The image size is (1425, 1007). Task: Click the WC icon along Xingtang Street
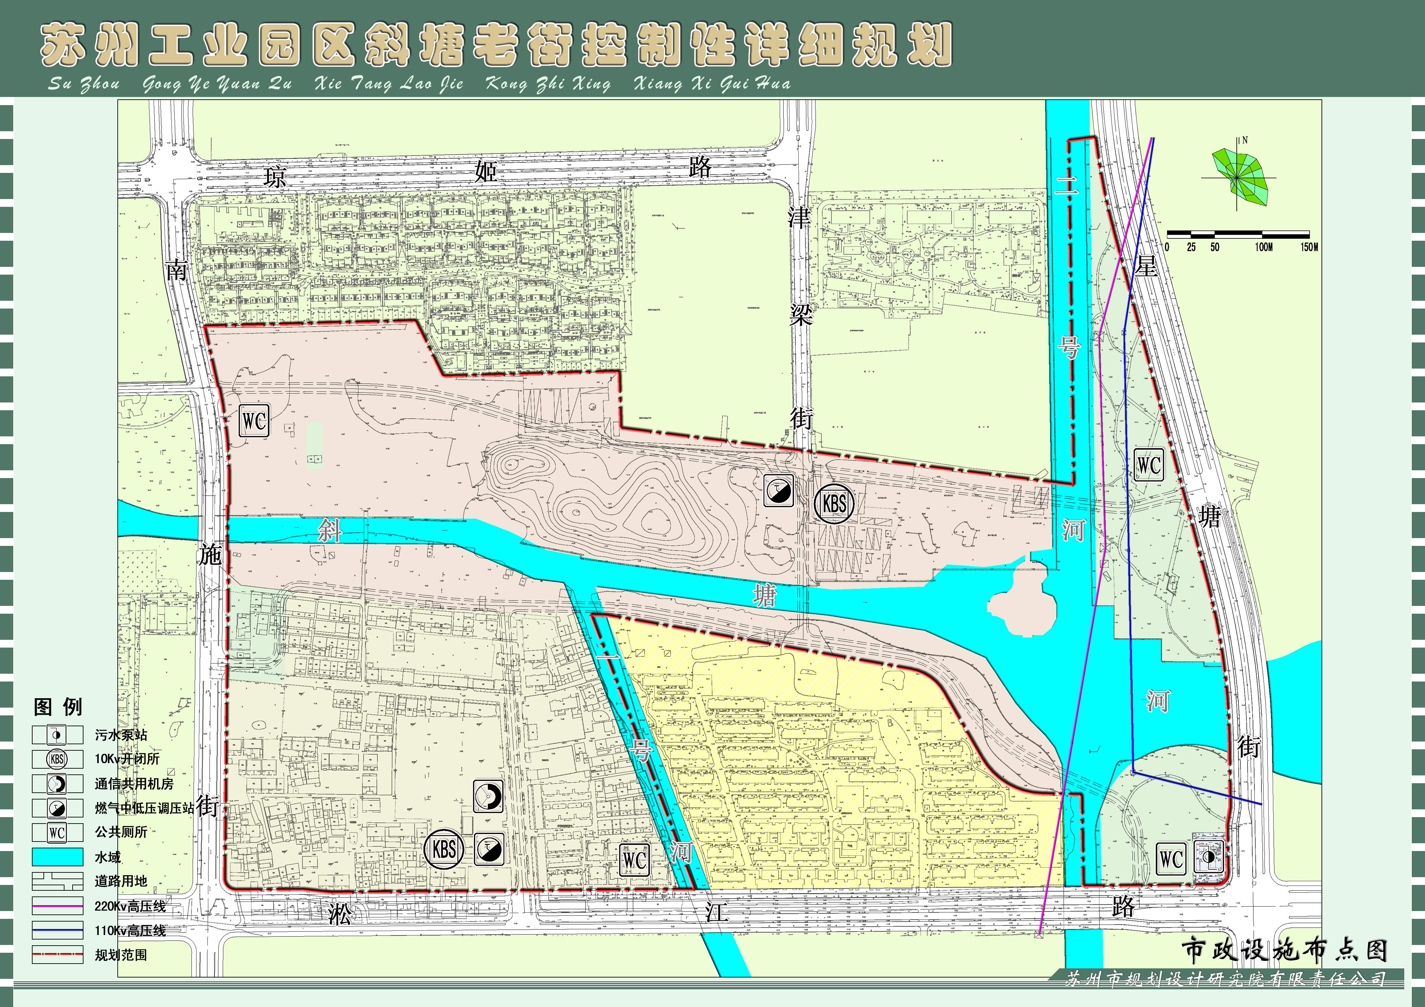1148,465
